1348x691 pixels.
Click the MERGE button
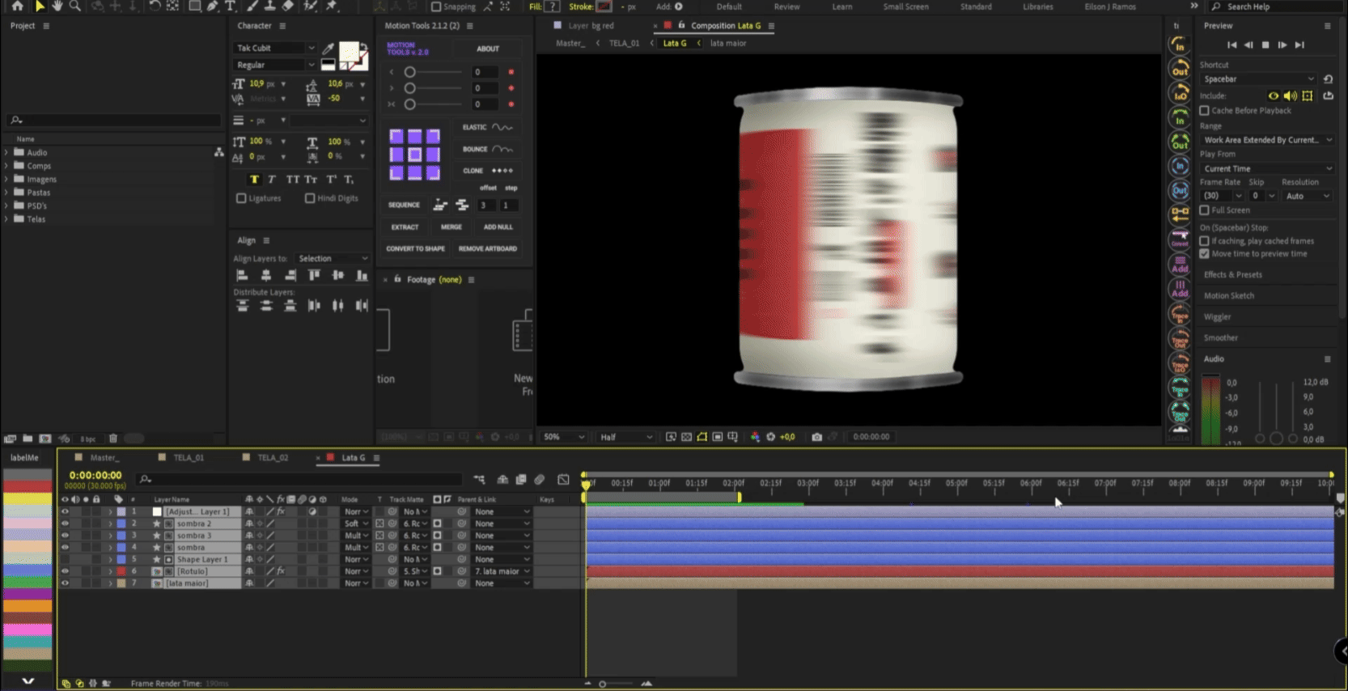(x=451, y=227)
